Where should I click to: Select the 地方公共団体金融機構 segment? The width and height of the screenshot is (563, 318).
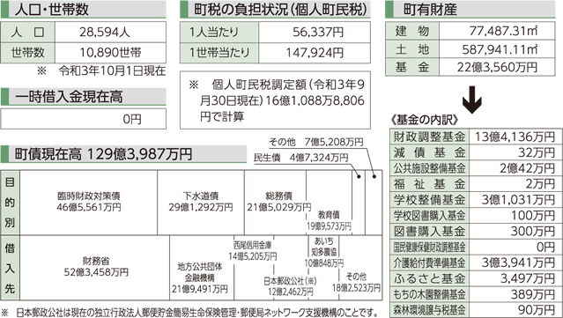(202, 268)
